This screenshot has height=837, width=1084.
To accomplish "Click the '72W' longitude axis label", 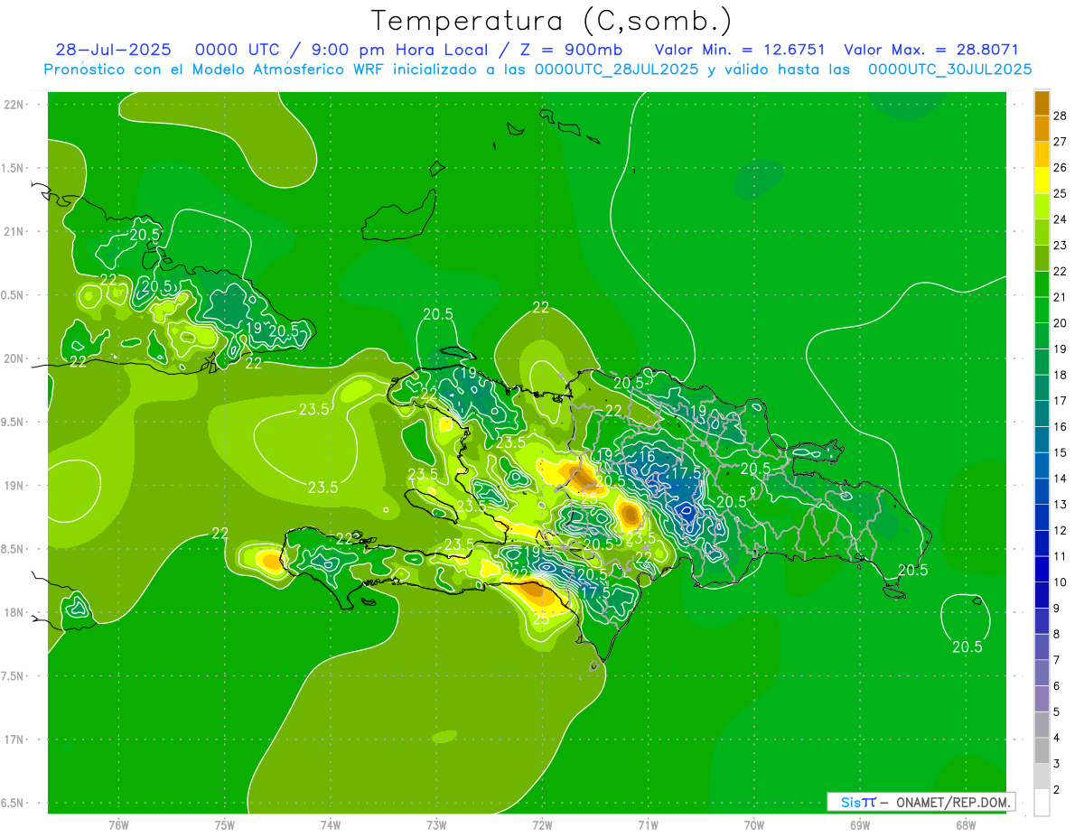I will 542,825.
